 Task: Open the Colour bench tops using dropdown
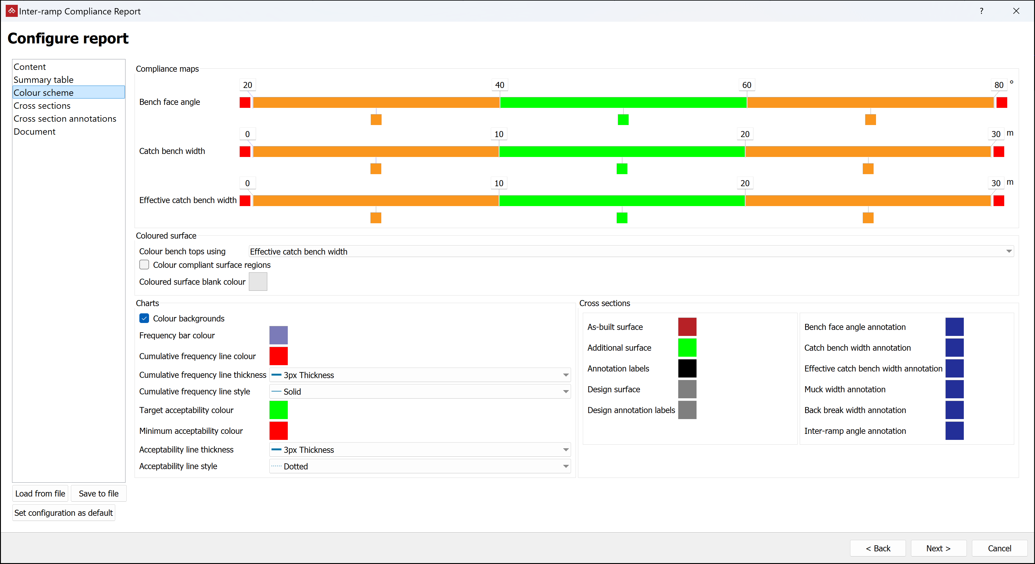tap(631, 252)
